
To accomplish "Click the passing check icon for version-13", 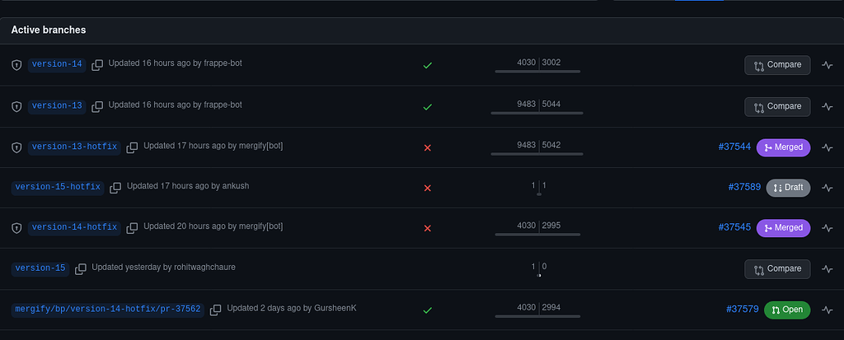I will pyautogui.click(x=428, y=107).
